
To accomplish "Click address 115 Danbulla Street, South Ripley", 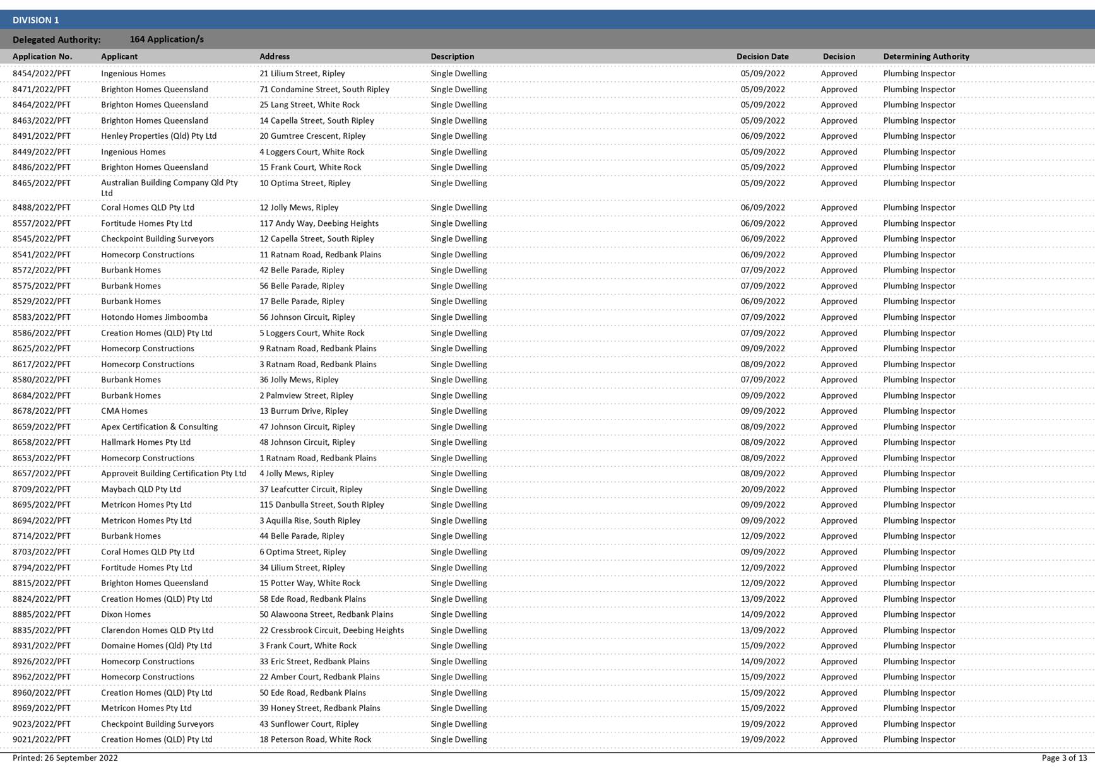I will pos(321,505).
